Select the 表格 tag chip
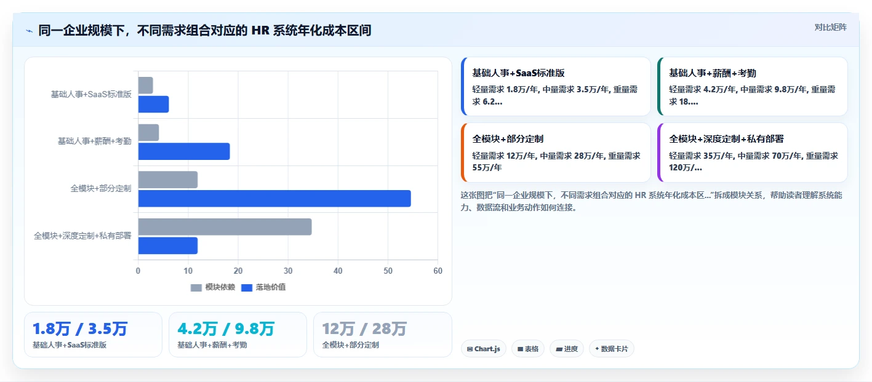Screen dimensions: 872x382 click(x=527, y=349)
